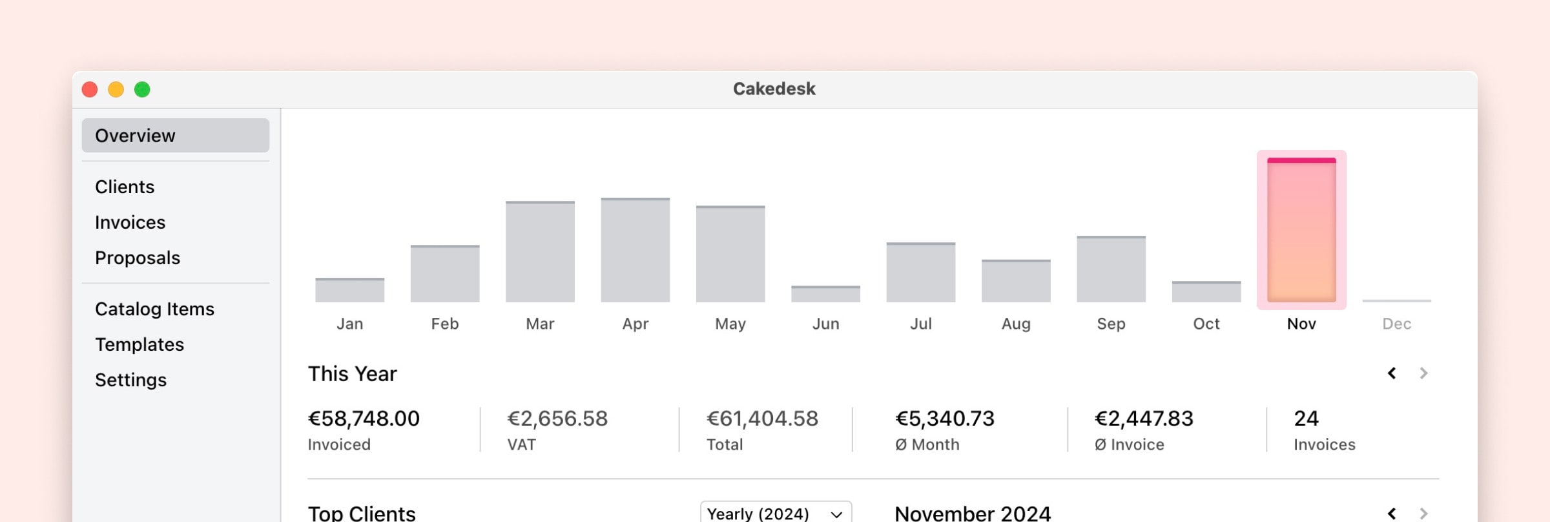
Task: Open Proposals from the sidebar
Action: pyautogui.click(x=137, y=258)
